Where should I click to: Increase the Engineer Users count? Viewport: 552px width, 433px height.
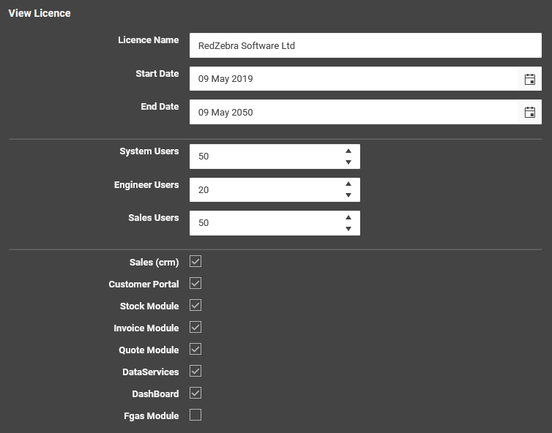348,184
